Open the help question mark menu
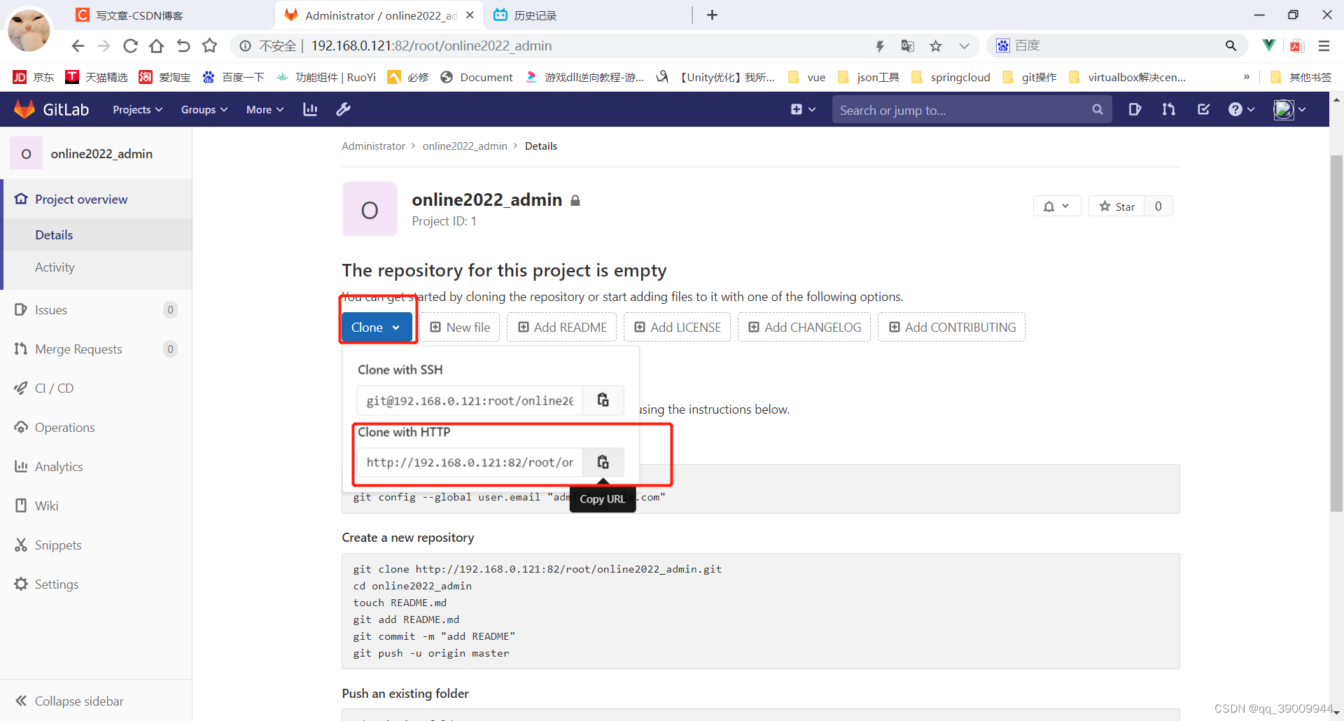Screen dimensions: 1344x721 [x=1241, y=109]
